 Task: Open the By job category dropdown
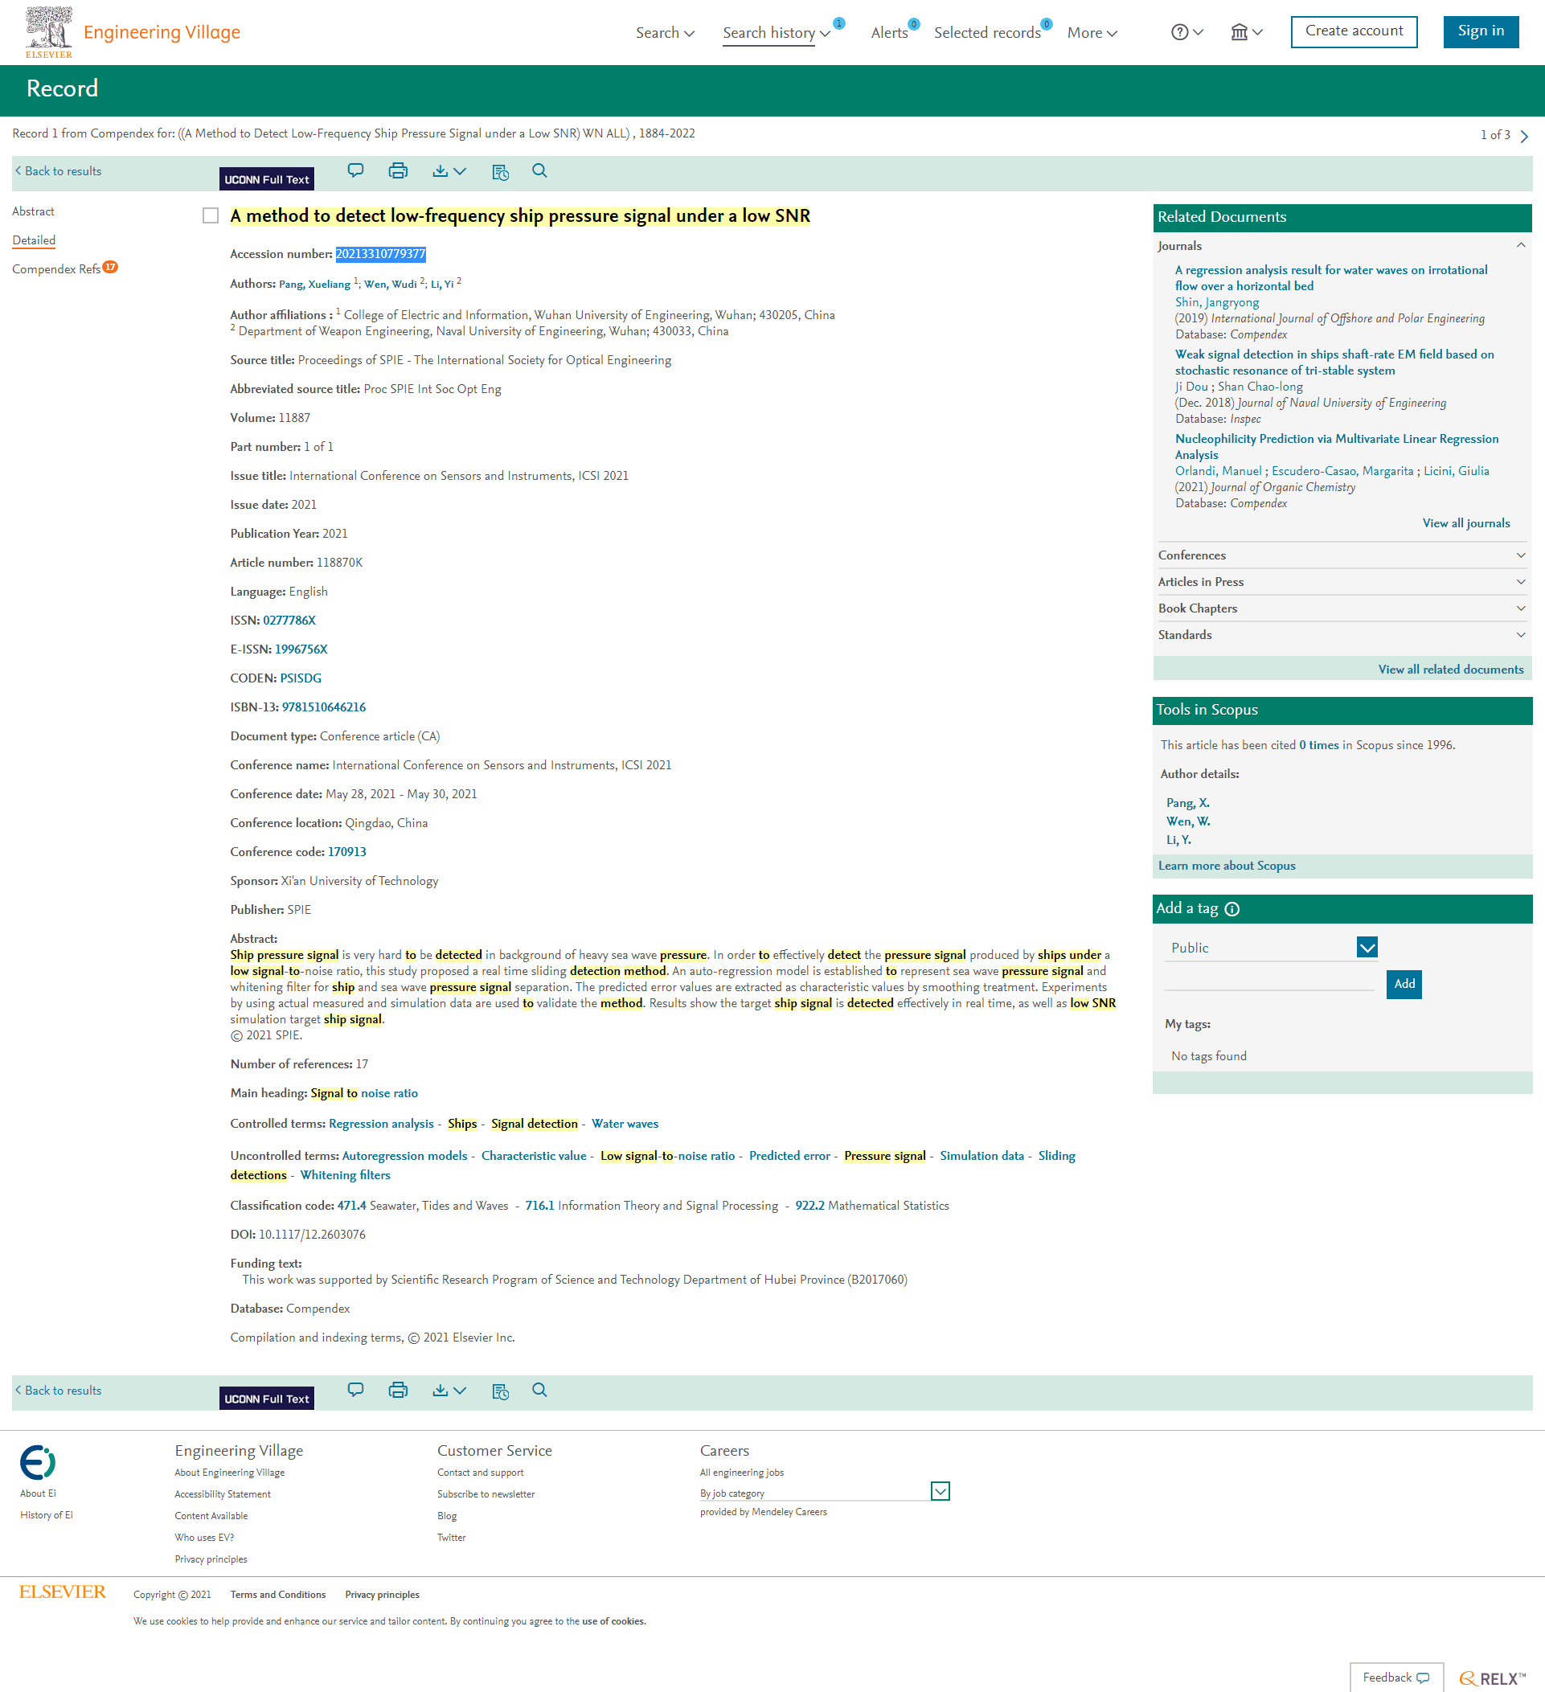click(940, 1491)
